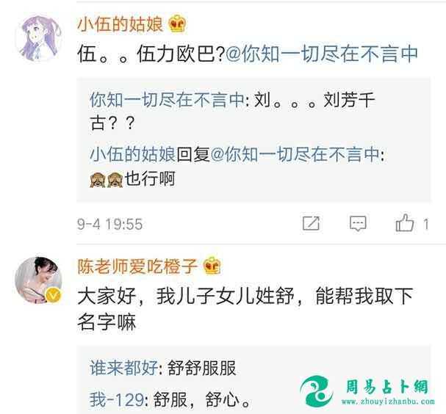
Task: Click the 周易占卜網 watermark logo
Action: 367,391
